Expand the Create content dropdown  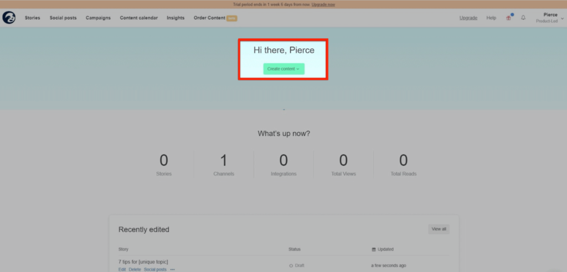pos(284,69)
